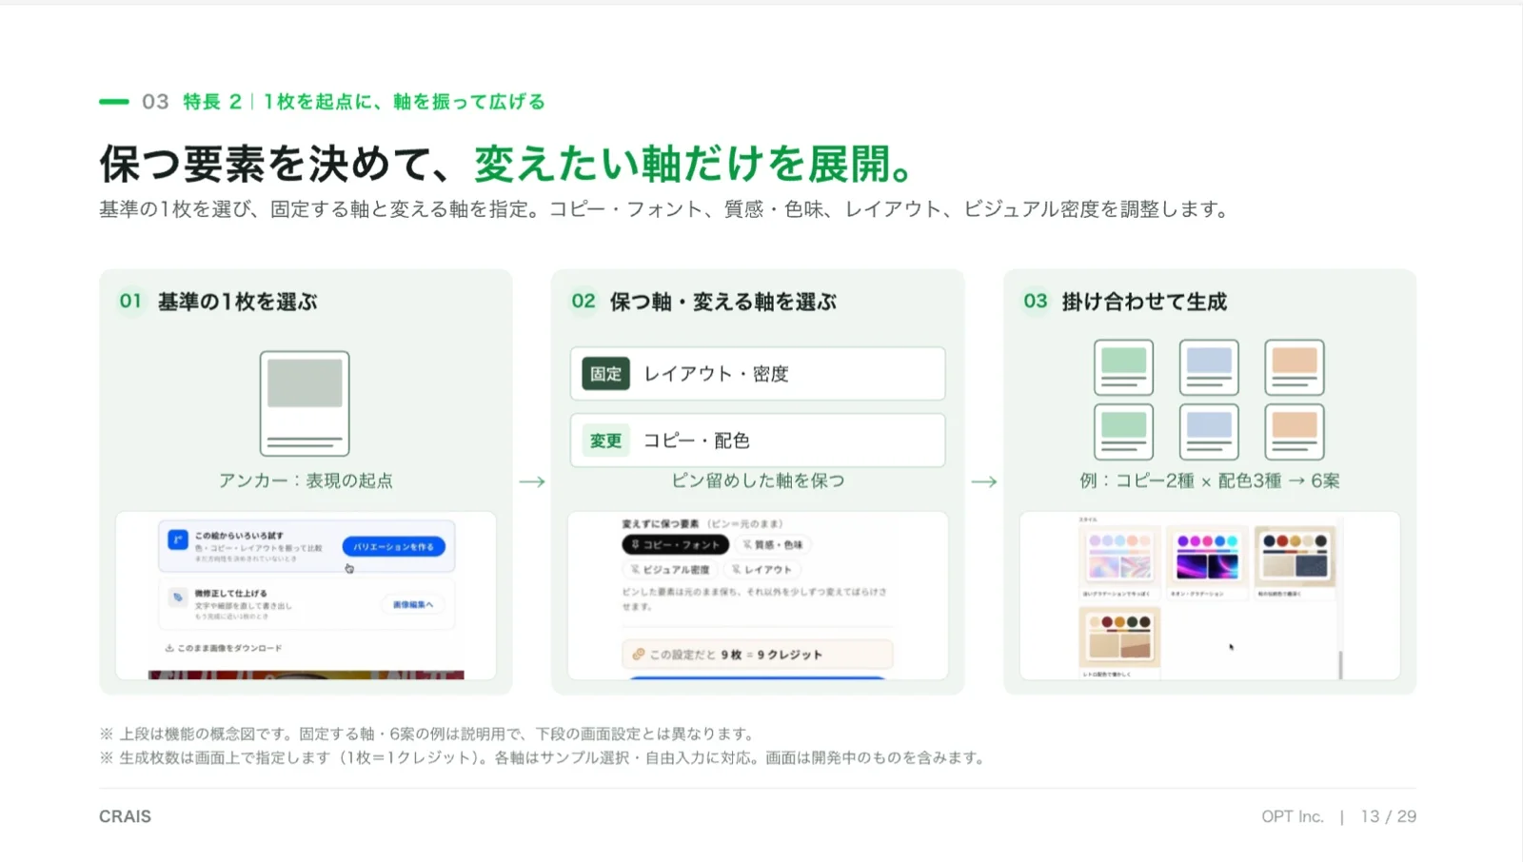The width and height of the screenshot is (1523, 862).
Task: Toggle the ビジュアル密度 pin chip
Action: point(670,569)
